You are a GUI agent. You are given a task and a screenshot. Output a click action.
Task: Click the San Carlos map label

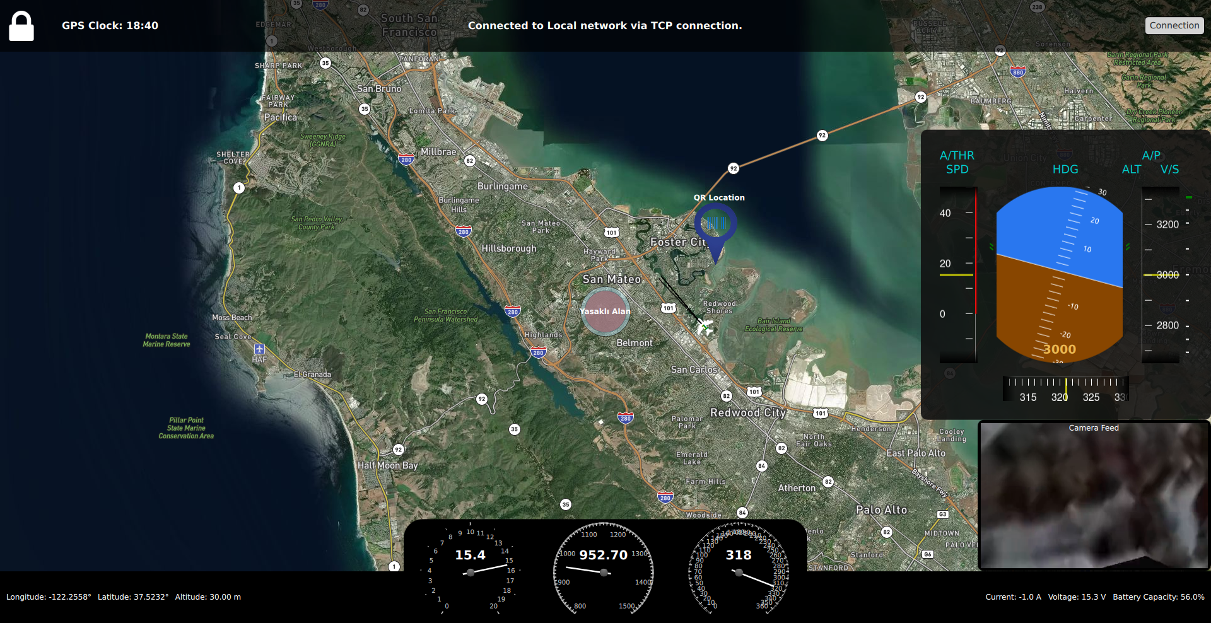click(694, 370)
